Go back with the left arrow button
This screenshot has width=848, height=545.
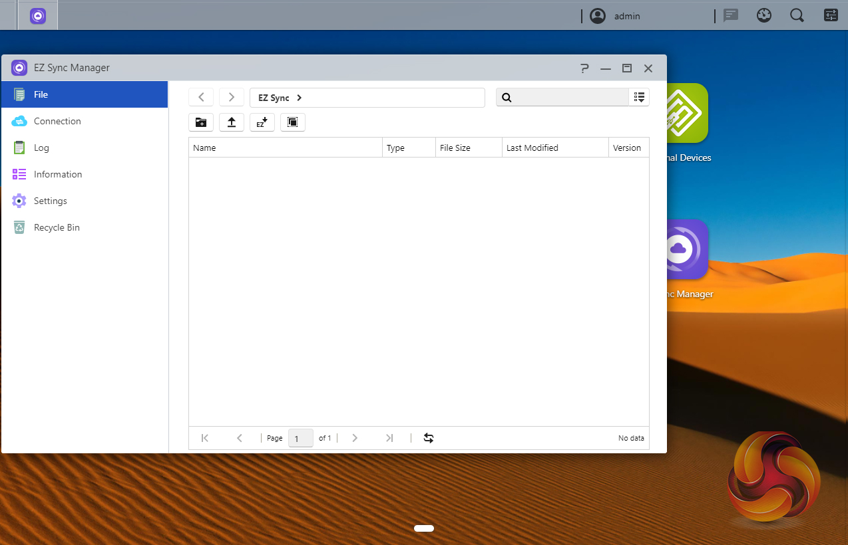(201, 98)
